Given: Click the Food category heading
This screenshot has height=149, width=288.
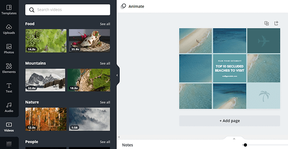Looking at the screenshot, I should pos(30,24).
